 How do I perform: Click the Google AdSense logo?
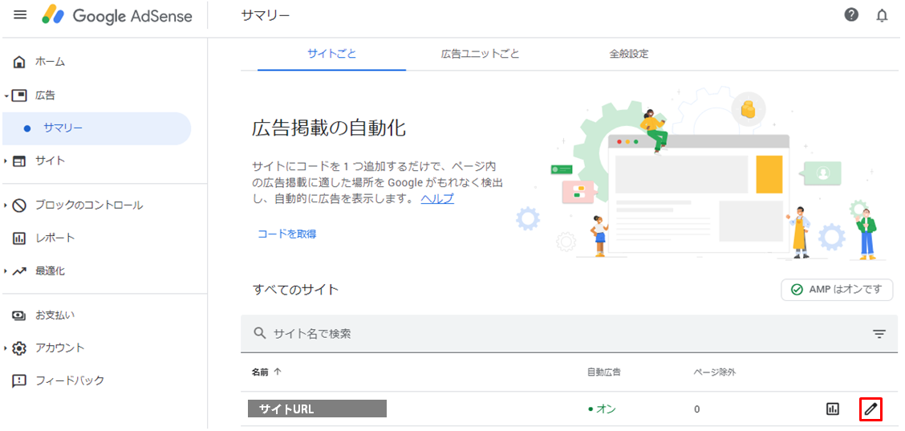click(x=117, y=15)
